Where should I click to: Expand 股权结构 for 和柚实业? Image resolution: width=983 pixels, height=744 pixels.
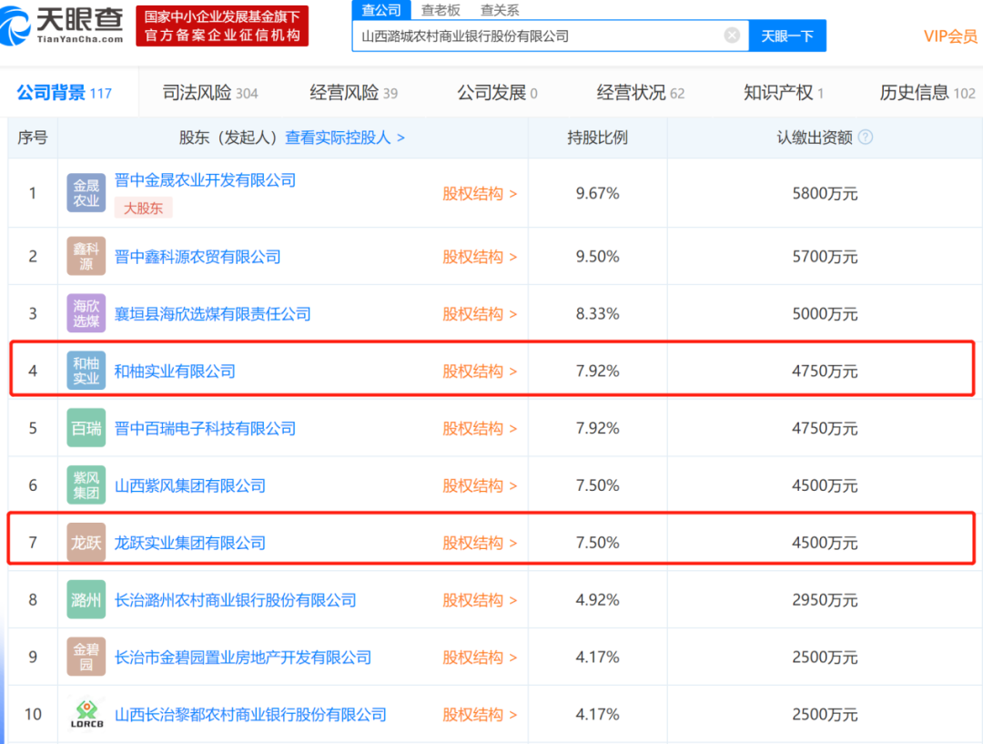[x=481, y=371]
